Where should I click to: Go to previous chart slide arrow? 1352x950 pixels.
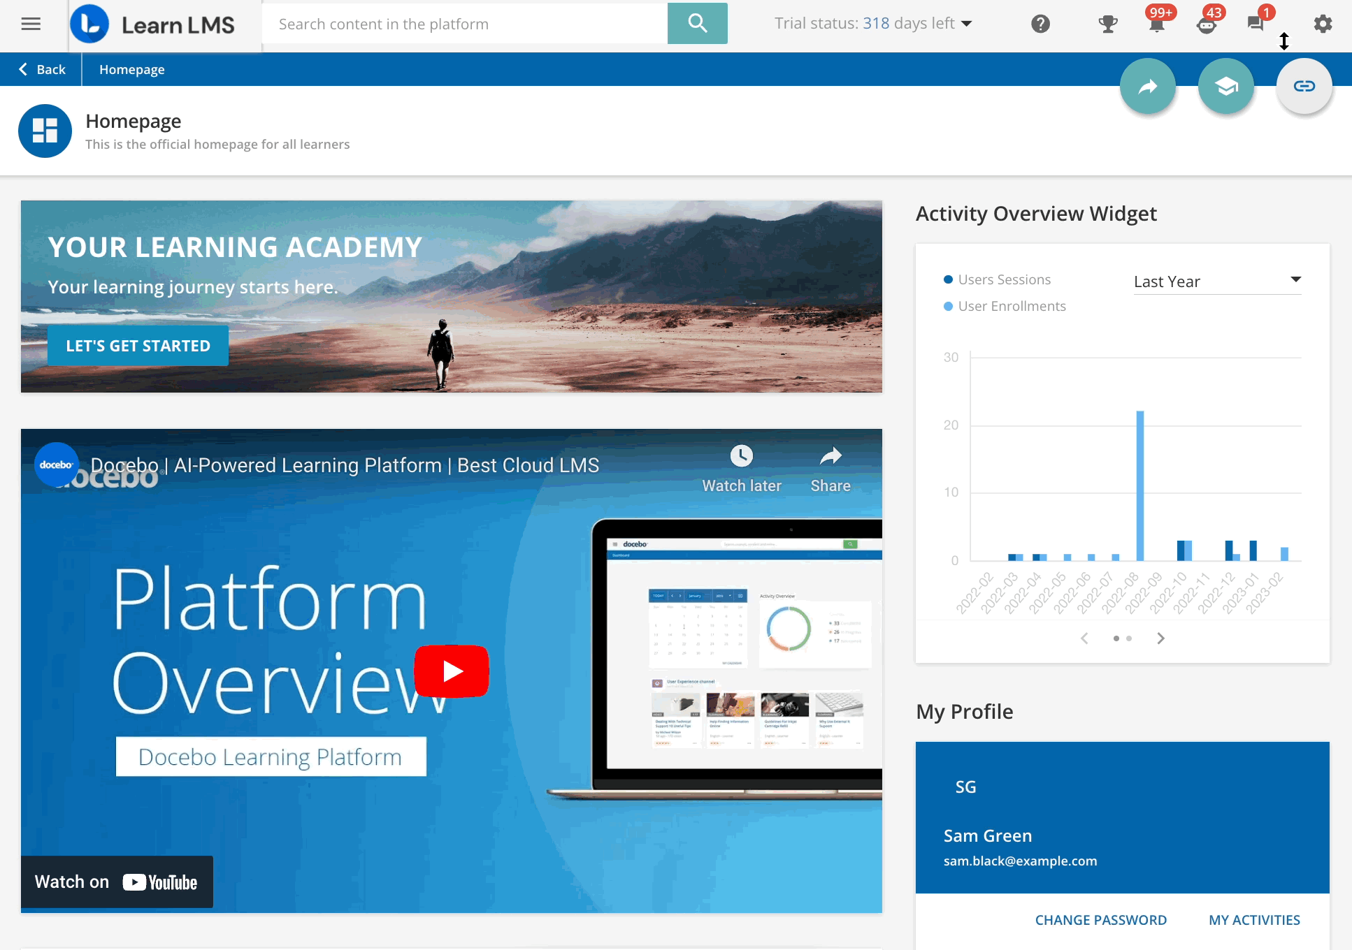[1084, 638]
